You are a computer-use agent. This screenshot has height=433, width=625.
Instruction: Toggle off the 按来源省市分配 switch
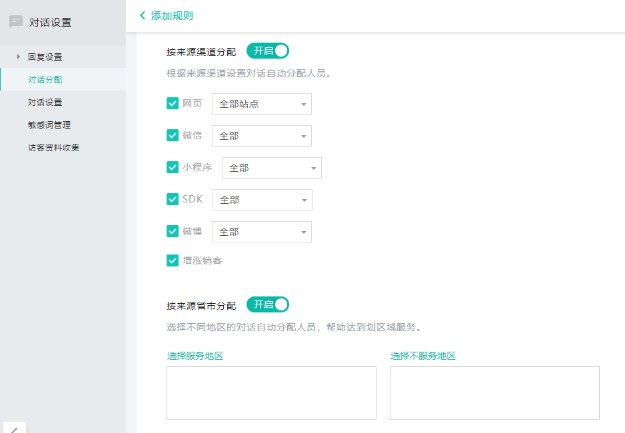[x=268, y=304]
